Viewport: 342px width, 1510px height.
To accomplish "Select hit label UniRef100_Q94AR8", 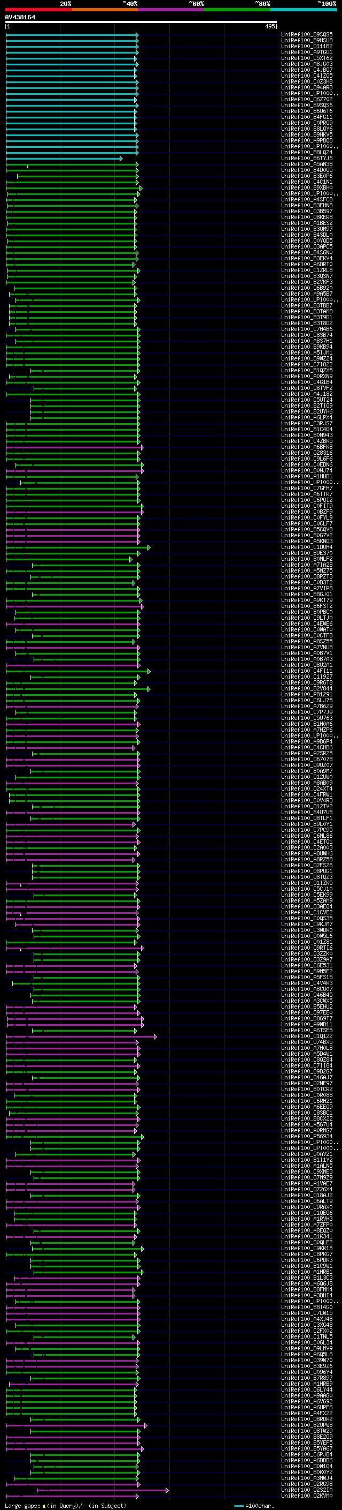I will click(x=307, y=87).
